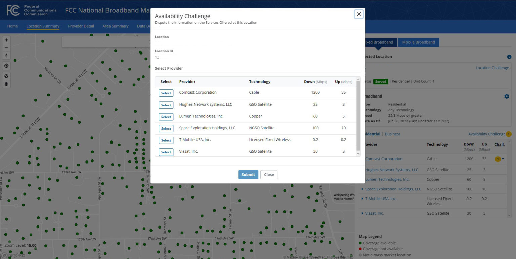Click the Cable technology cell in dialog
516x259 pixels.
254,92
